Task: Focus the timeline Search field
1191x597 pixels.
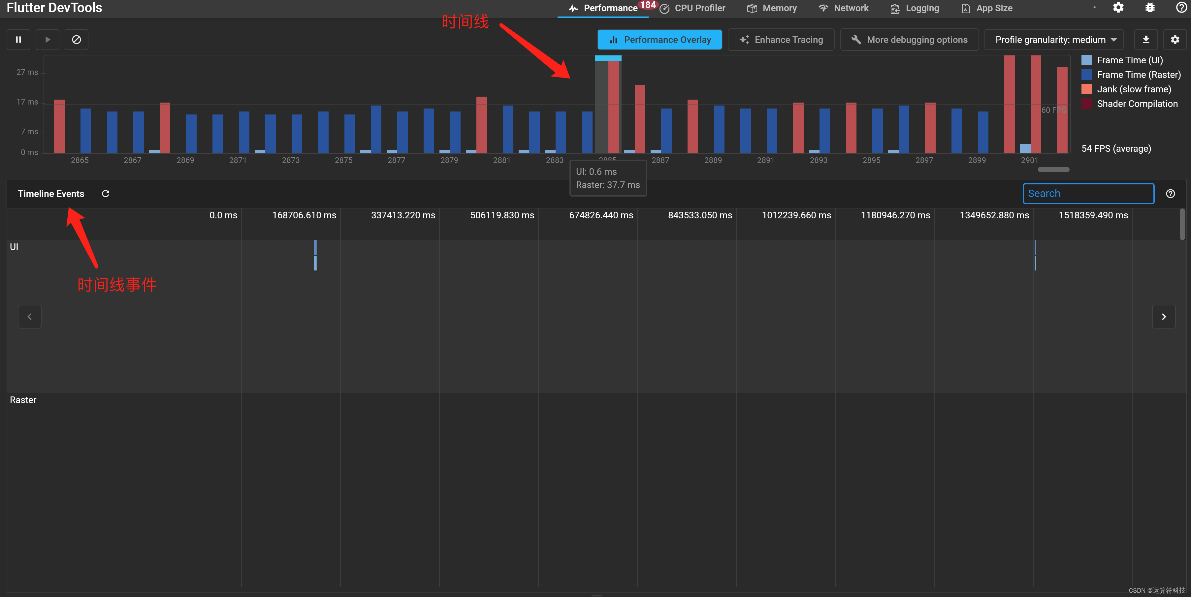Action: (x=1088, y=194)
